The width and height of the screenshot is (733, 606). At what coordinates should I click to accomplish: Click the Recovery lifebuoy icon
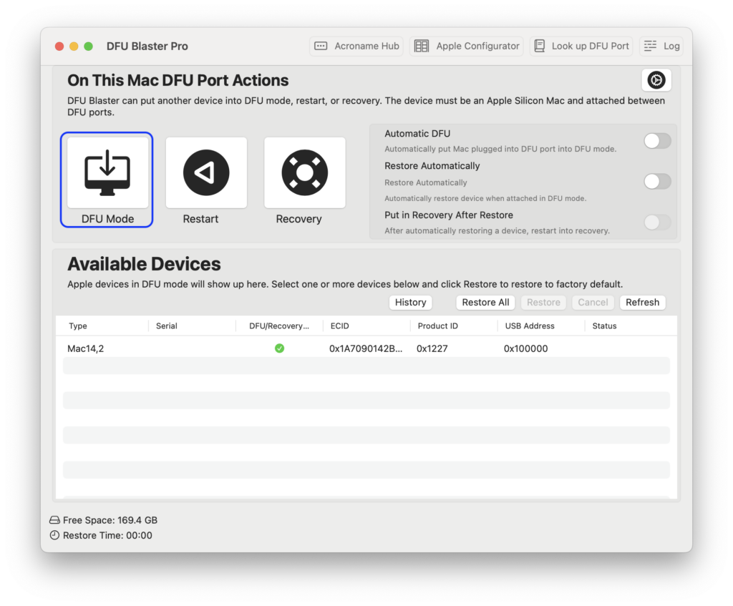pyautogui.click(x=304, y=172)
